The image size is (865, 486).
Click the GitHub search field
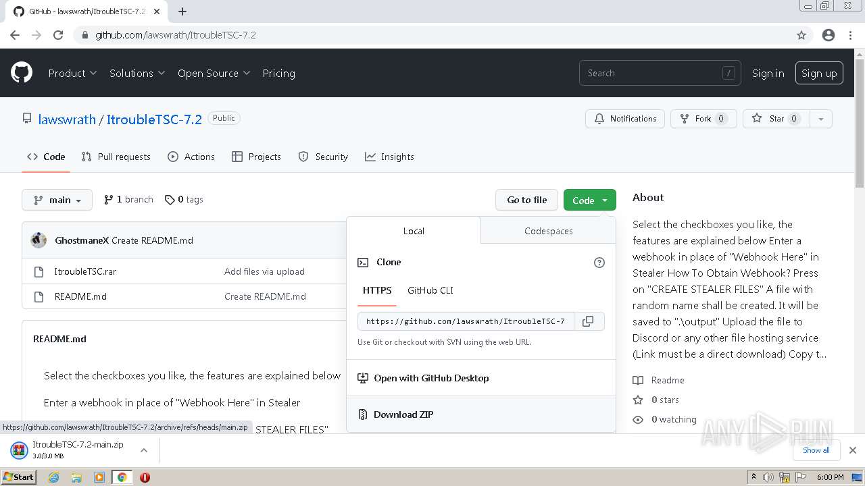(x=660, y=73)
